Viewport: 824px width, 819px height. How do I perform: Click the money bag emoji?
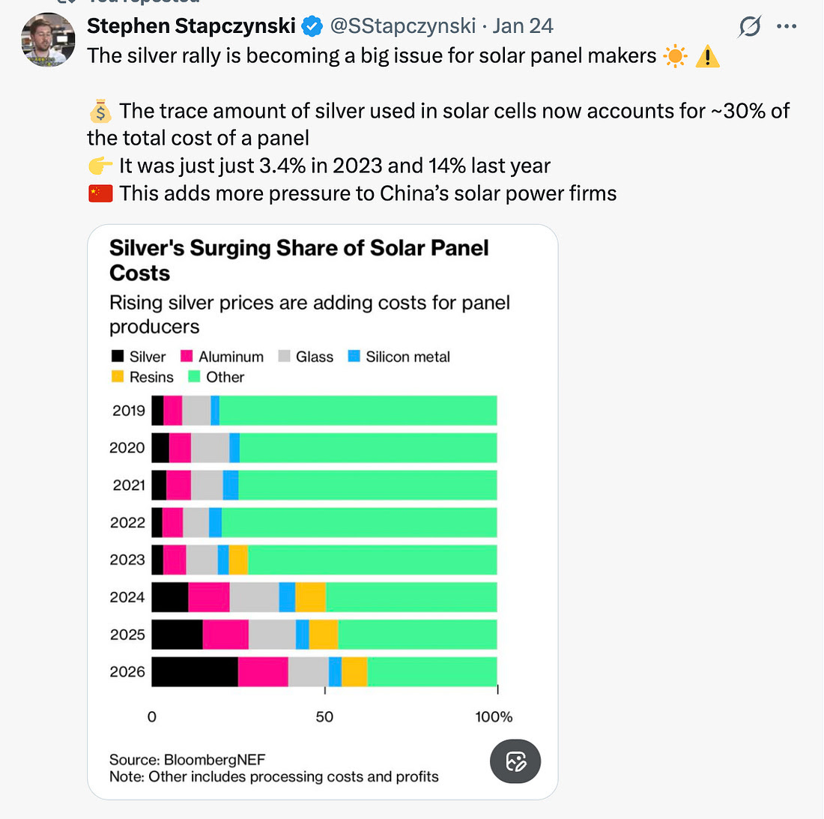coord(100,112)
